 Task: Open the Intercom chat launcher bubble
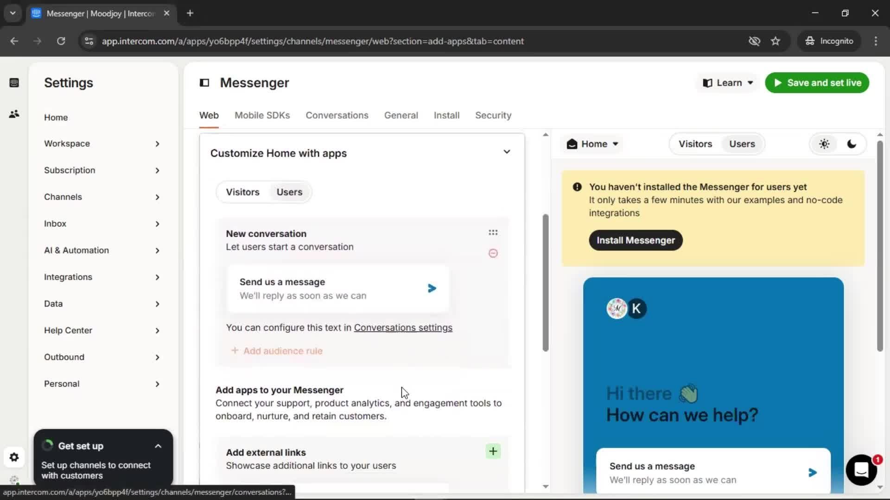click(861, 470)
